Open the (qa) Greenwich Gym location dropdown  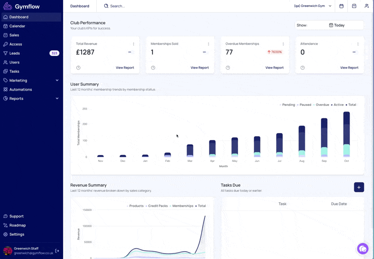coord(312,6)
